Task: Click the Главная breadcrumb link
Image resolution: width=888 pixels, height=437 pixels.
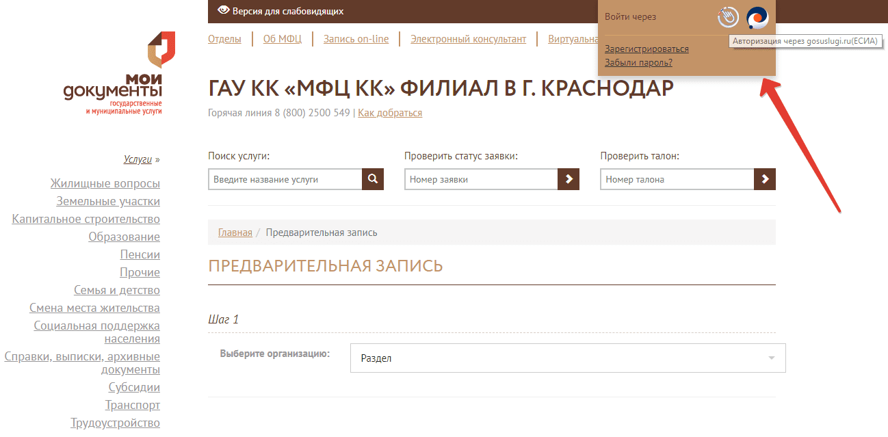Action: [235, 233]
